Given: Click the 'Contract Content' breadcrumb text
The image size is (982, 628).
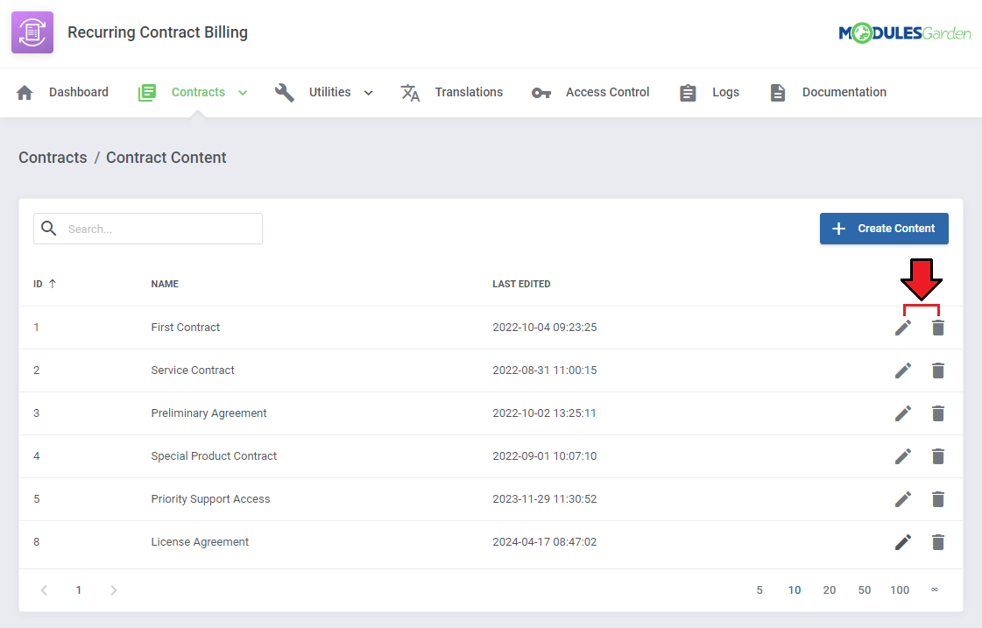Looking at the screenshot, I should tap(166, 157).
